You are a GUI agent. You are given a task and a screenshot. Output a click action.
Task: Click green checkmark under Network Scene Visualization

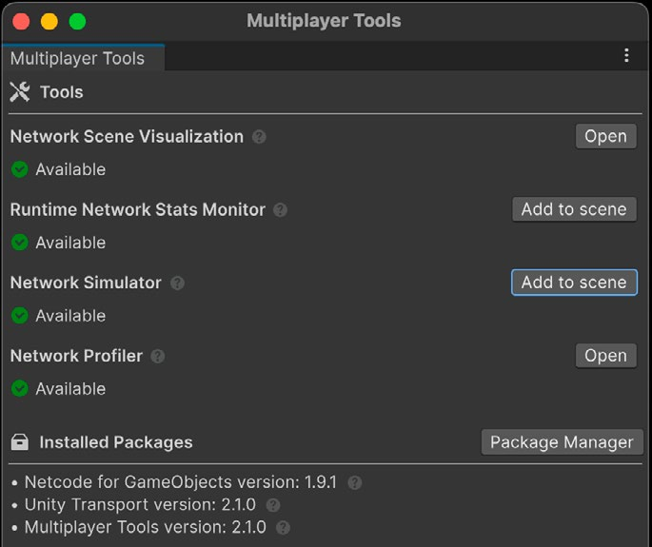click(20, 169)
